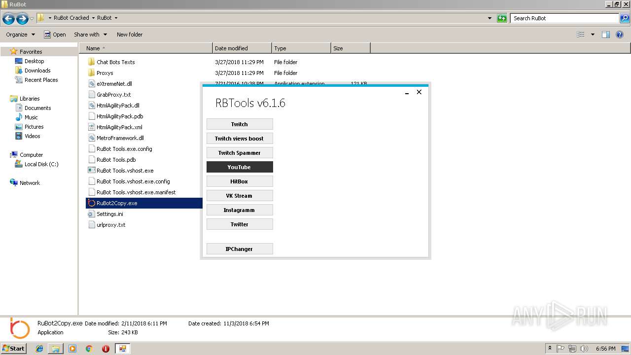
Task: Sort by Name column header
Action: (146, 48)
